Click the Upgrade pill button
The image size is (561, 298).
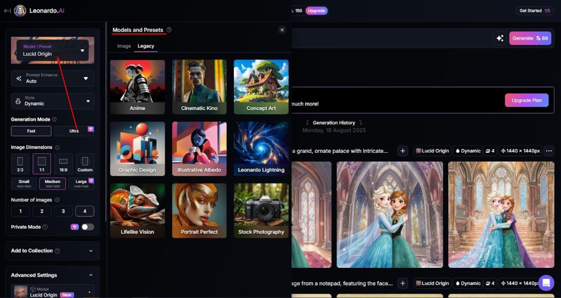pos(316,11)
